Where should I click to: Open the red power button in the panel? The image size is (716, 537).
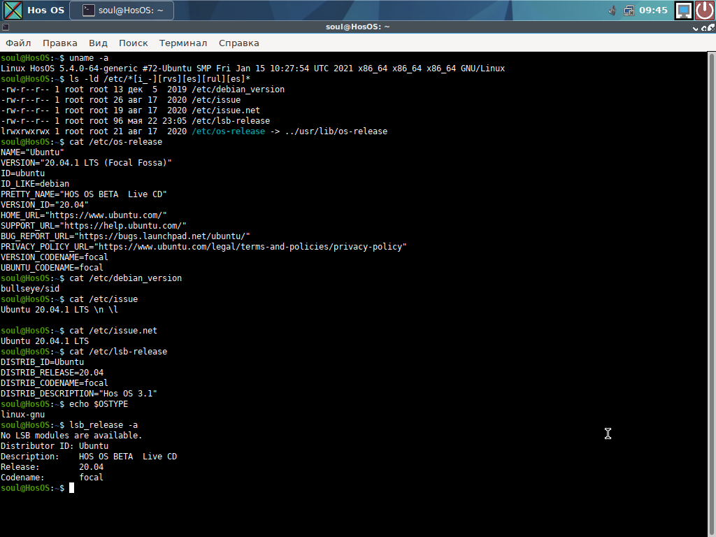(x=705, y=10)
